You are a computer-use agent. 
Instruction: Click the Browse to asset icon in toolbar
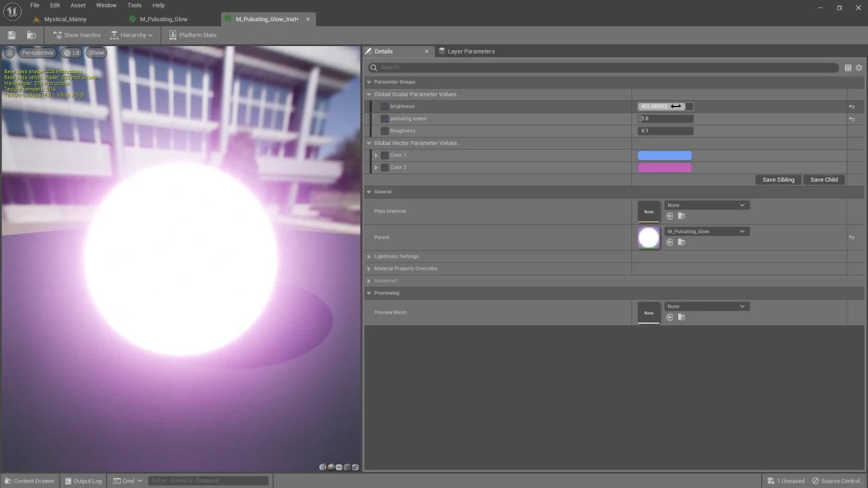[x=31, y=35]
